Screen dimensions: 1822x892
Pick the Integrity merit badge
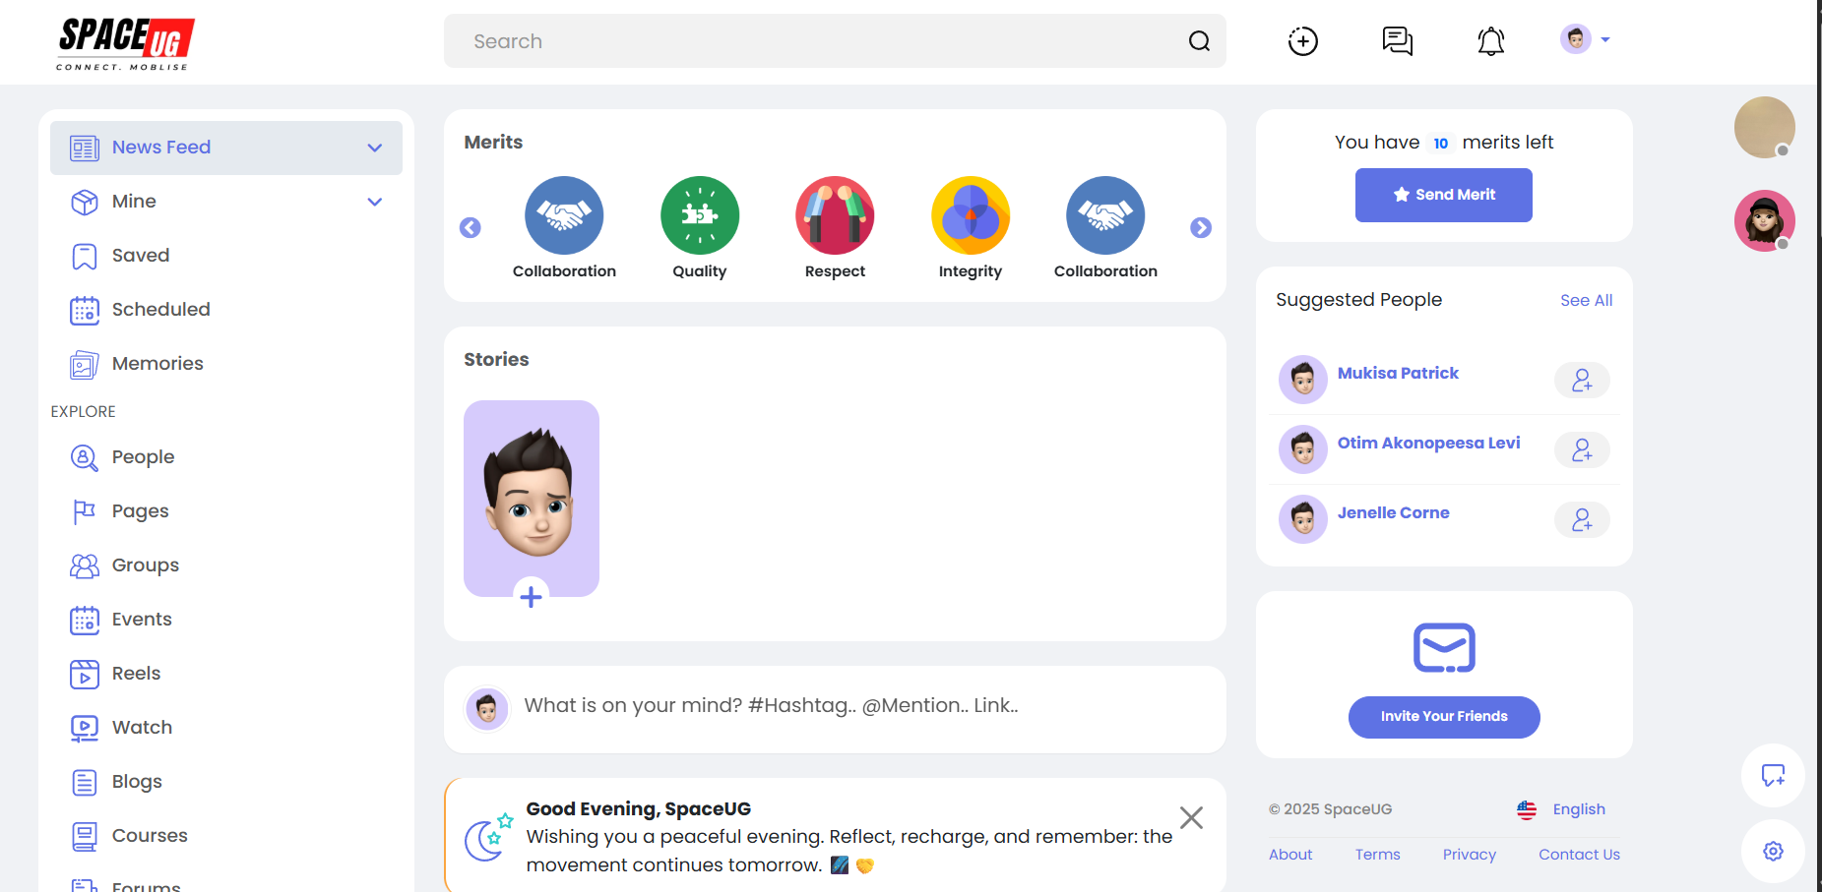coord(970,215)
